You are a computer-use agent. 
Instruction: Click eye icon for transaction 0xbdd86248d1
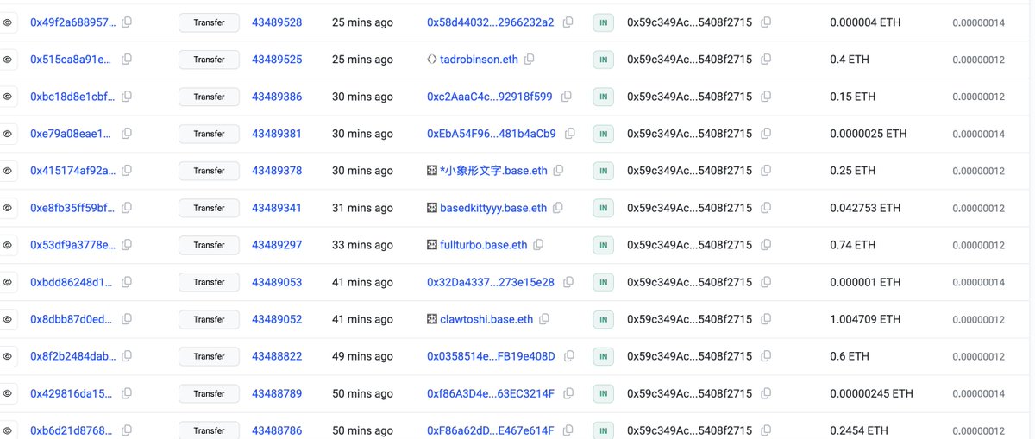point(7,282)
